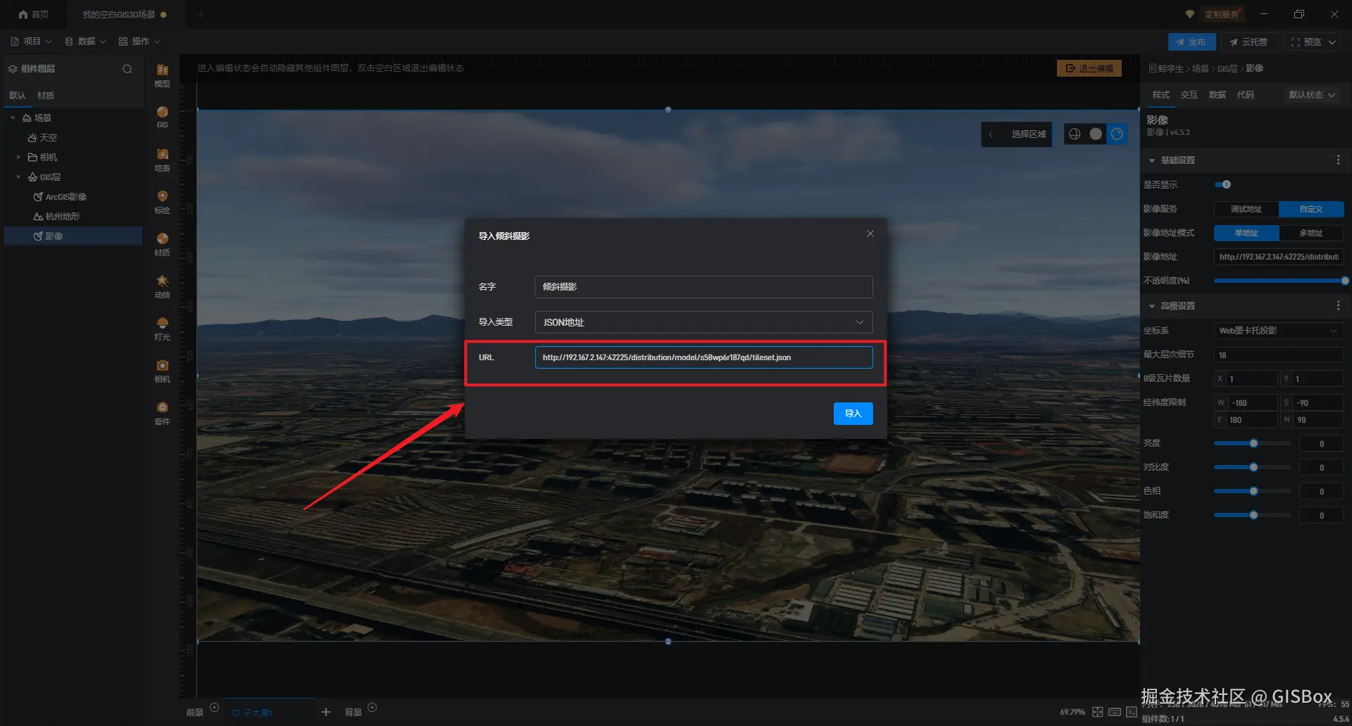The height and width of the screenshot is (726, 1352).
Task: Click the 退出编辑 button
Action: click(1089, 68)
